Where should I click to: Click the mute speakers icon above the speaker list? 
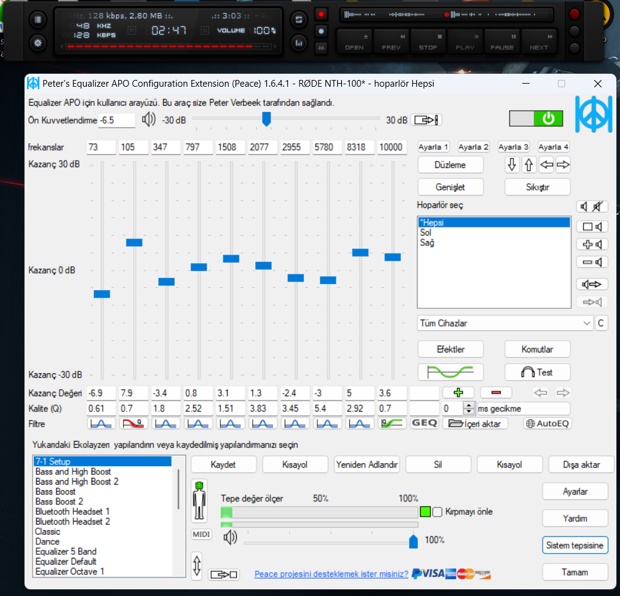[x=592, y=207]
